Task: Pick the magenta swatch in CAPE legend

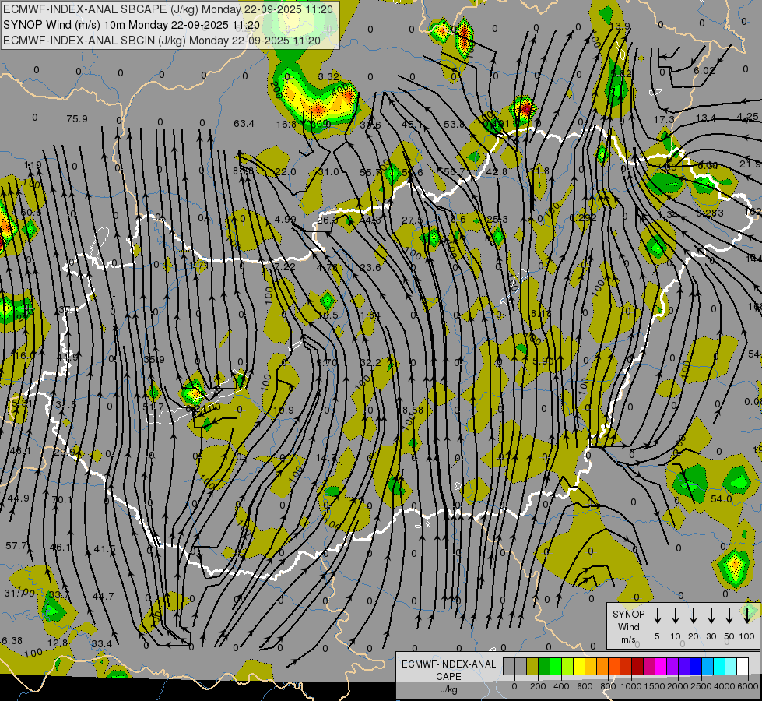Action: 660,667
